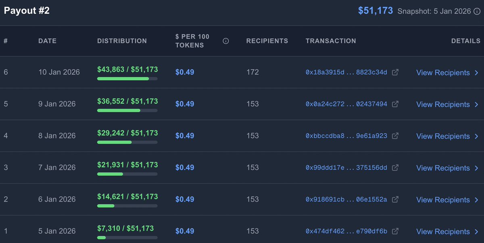View Recipients for 9 Jan 2026 row
484x243 pixels.
tap(448, 104)
